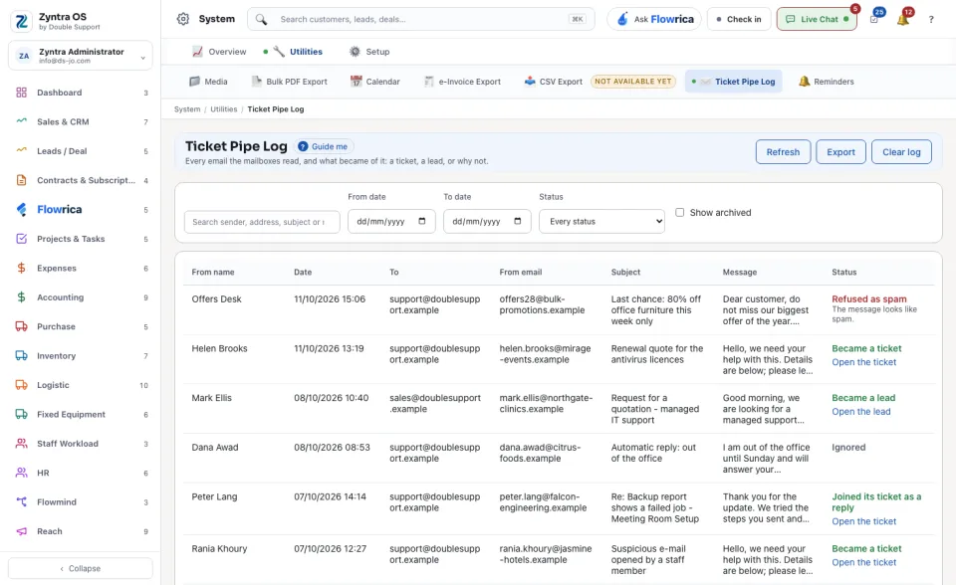Open the tasks checklist icon with badge 25
The height and width of the screenshot is (585, 956).
874,20
